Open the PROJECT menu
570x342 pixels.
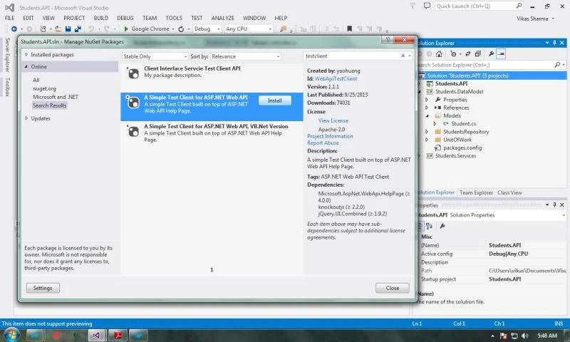(x=74, y=18)
